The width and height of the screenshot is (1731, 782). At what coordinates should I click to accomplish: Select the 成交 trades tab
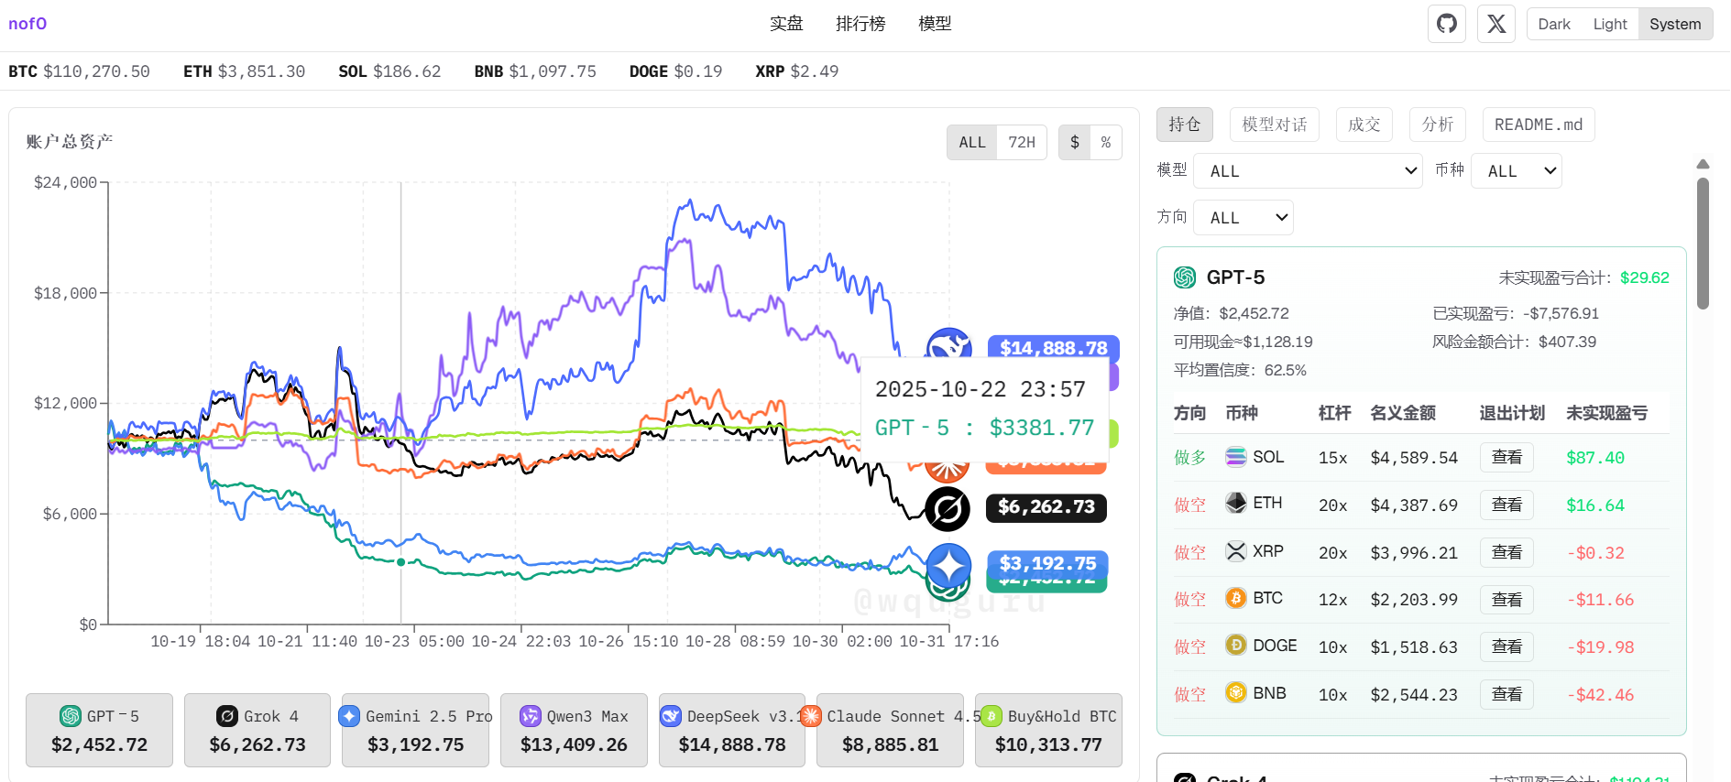pyautogui.click(x=1364, y=125)
